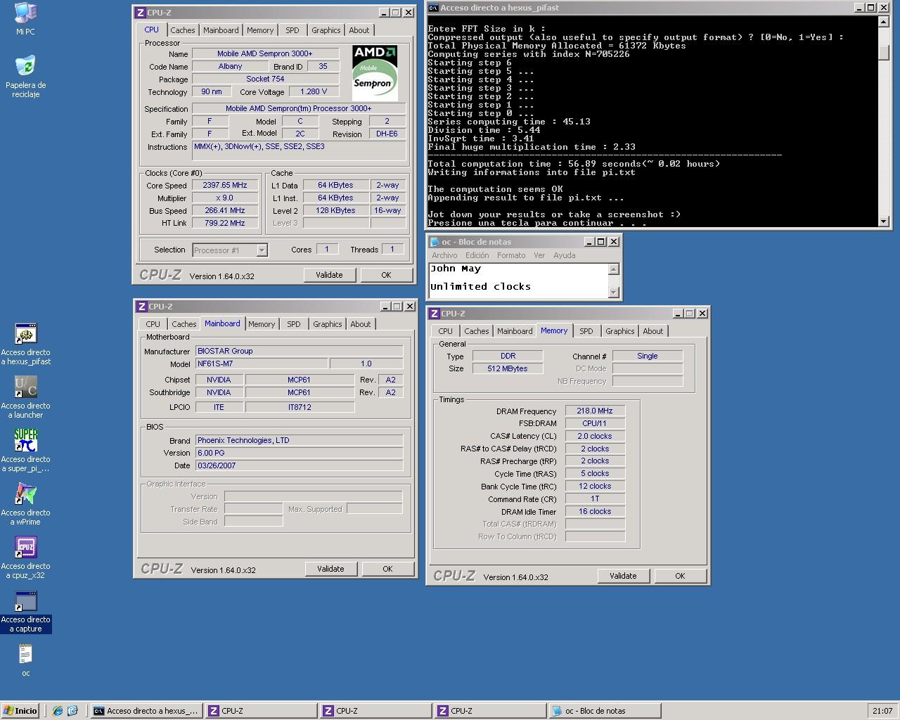Viewport: 900px width, 720px height.
Task: Click the console window title bar icon
Action: [434, 8]
